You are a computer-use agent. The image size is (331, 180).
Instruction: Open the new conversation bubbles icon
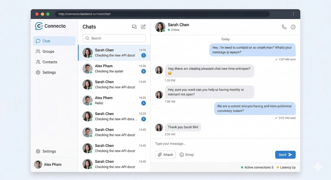click(134, 27)
